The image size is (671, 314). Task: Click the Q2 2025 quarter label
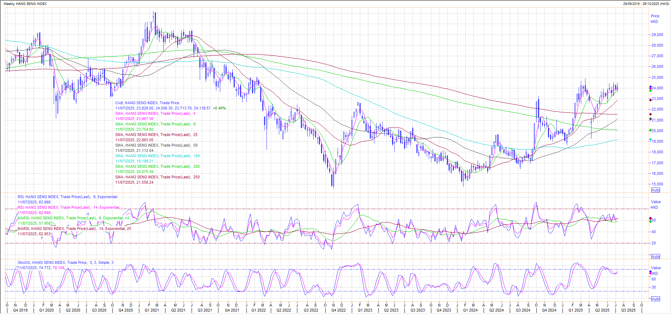click(x=602, y=310)
